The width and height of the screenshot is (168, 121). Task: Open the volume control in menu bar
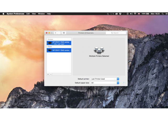pyautogui.click(x=131, y=14)
